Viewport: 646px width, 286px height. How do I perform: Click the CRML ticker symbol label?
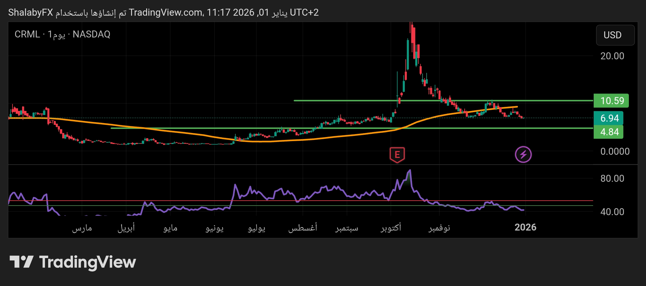point(27,34)
